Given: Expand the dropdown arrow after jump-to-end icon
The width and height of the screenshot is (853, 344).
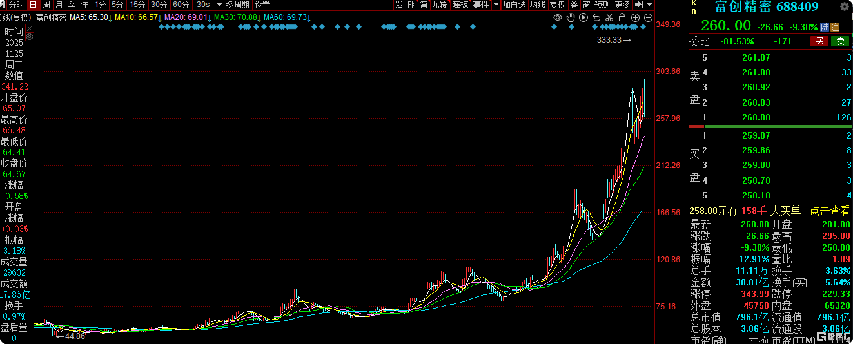Looking at the screenshot, I should click(650, 5).
